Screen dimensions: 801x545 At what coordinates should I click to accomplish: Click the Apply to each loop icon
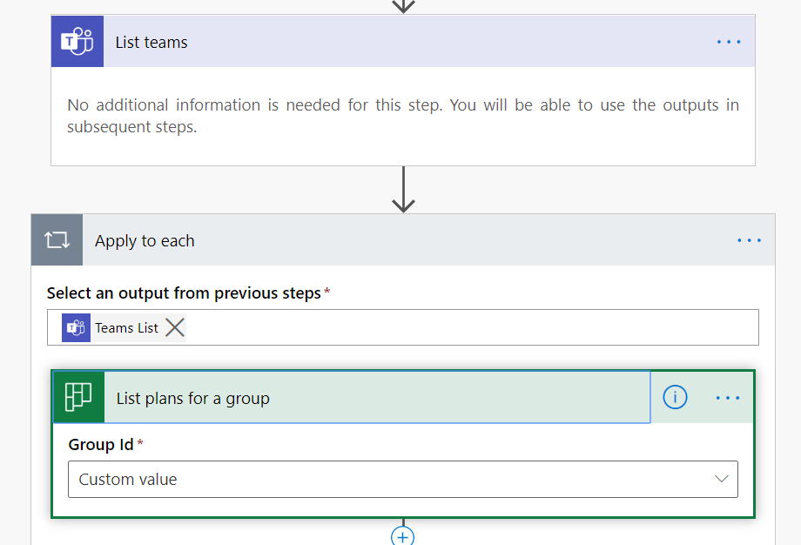[57, 240]
